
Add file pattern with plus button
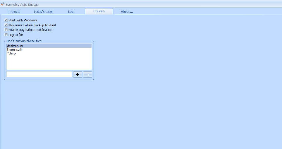78,74
